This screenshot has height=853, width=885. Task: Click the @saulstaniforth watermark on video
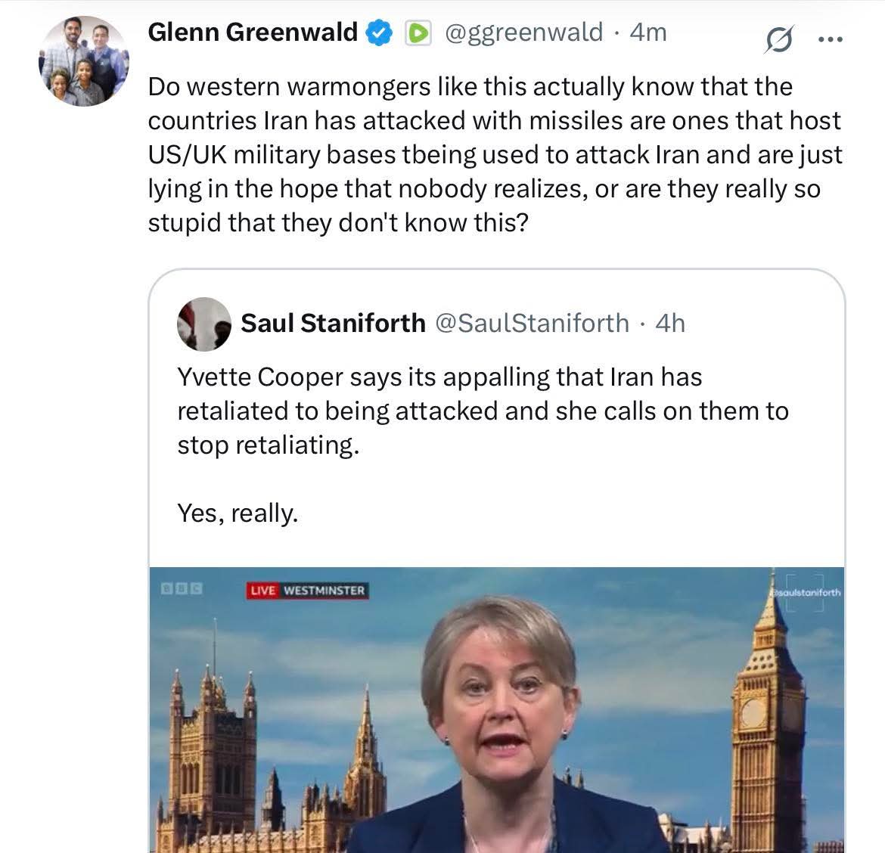click(805, 593)
